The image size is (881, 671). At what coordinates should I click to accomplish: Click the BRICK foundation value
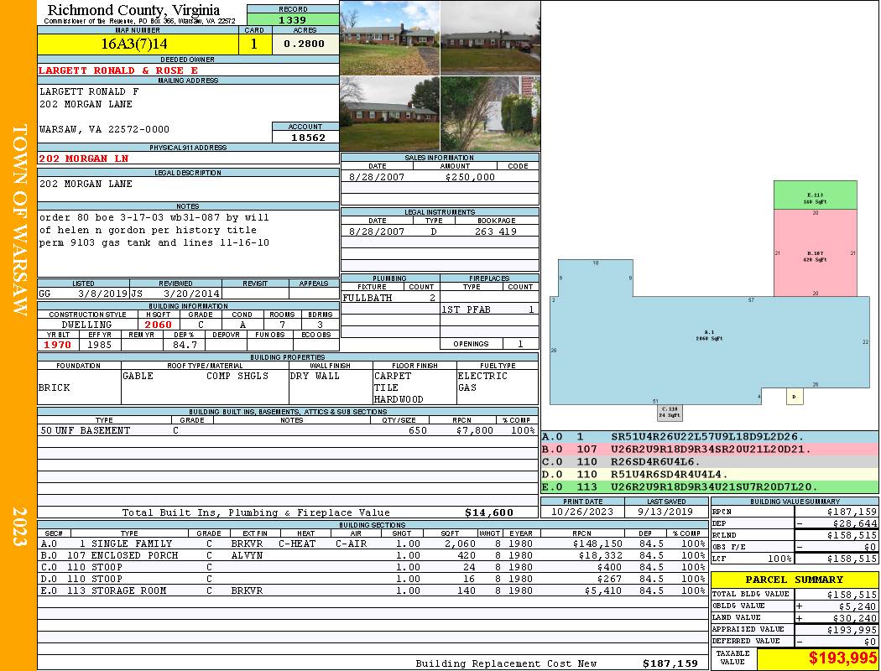click(x=54, y=388)
